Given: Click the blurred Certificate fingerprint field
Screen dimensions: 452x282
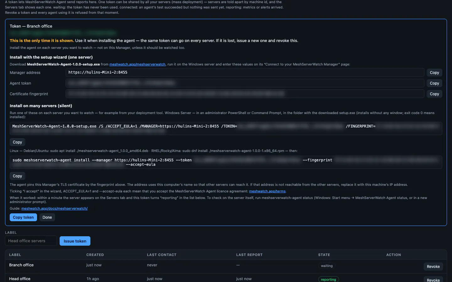Looking at the screenshot, I should pyautogui.click(x=245, y=94).
